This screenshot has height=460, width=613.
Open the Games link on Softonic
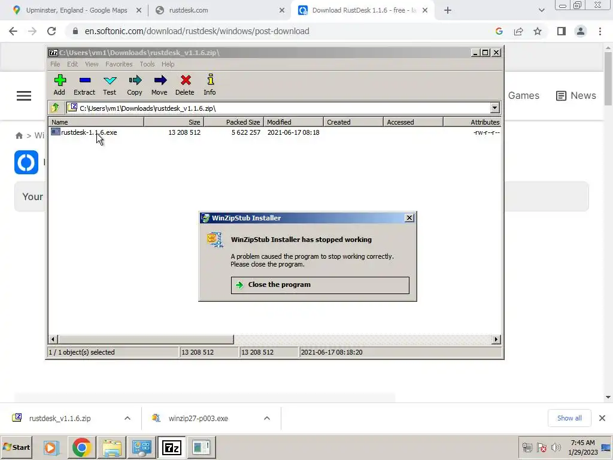point(523,96)
